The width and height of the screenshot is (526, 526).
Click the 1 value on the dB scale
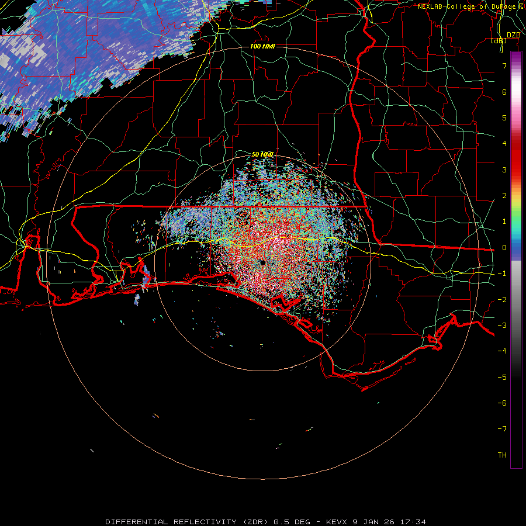coord(504,222)
